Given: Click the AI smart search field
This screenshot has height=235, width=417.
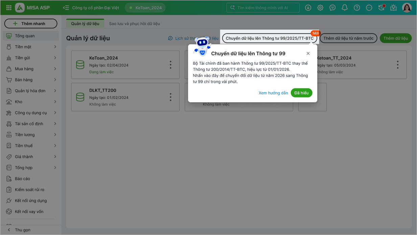Looking at the screenshot, I should [262, 7].
